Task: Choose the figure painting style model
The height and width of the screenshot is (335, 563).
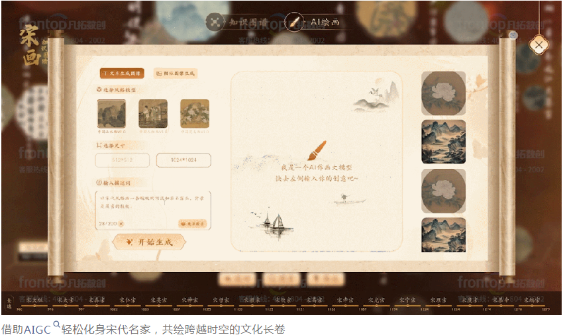Action: click(153, 114)
